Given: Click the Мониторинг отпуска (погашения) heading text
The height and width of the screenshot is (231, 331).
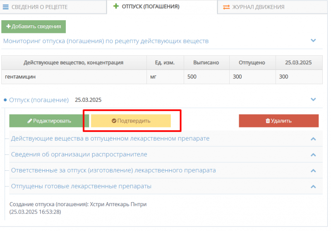Looking at the screenshot, I should tap(106, 41).
